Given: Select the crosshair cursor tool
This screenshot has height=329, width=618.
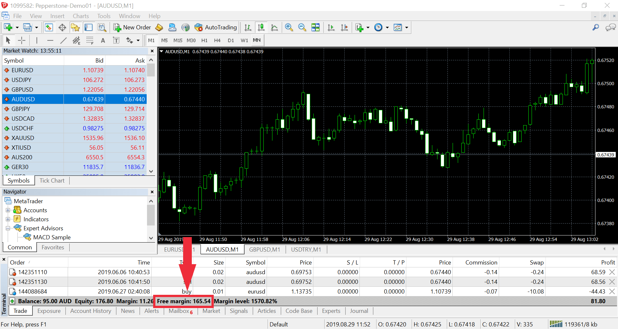Looking at the screenshot, I should [22, 40].
